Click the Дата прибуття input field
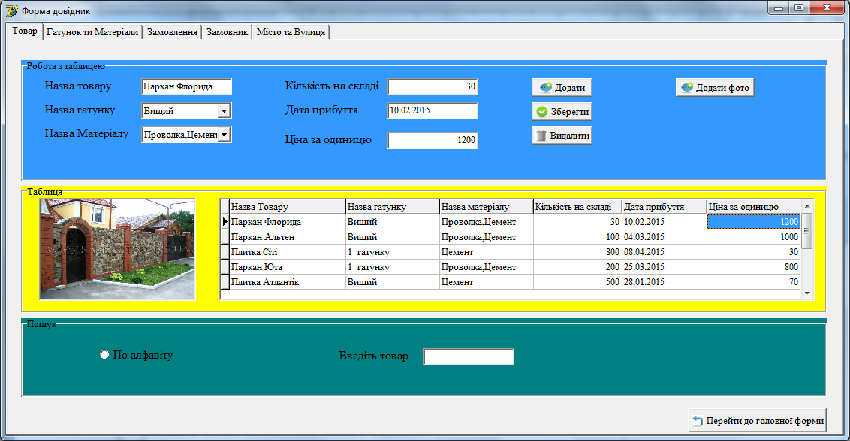 (433, 110)
